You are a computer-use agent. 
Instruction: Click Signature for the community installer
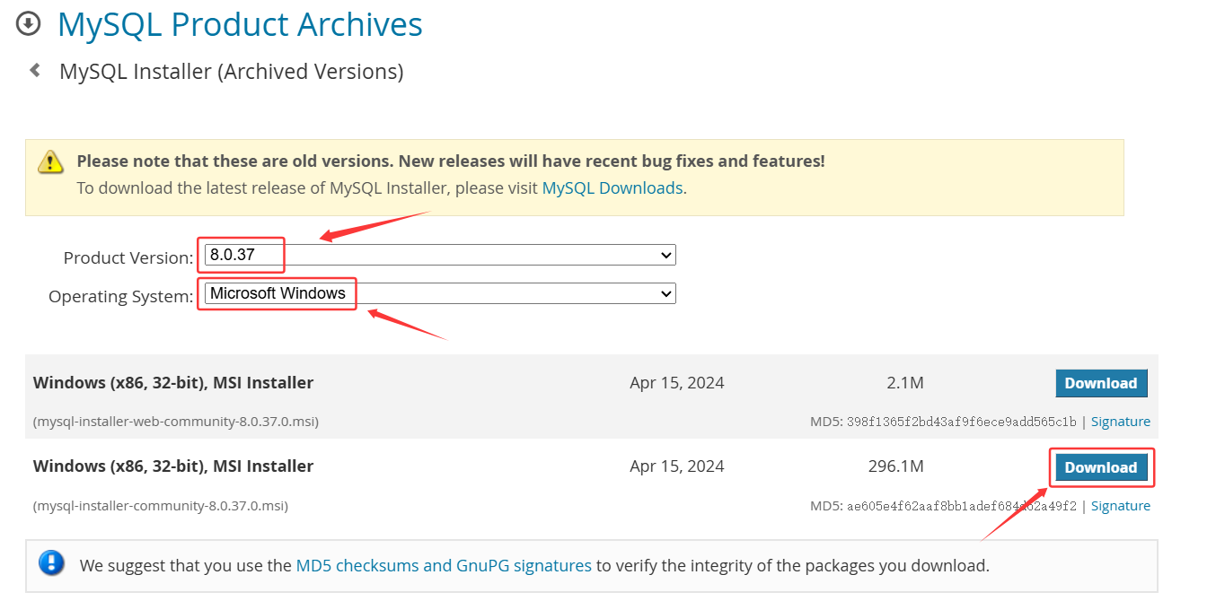(1121, 505)
